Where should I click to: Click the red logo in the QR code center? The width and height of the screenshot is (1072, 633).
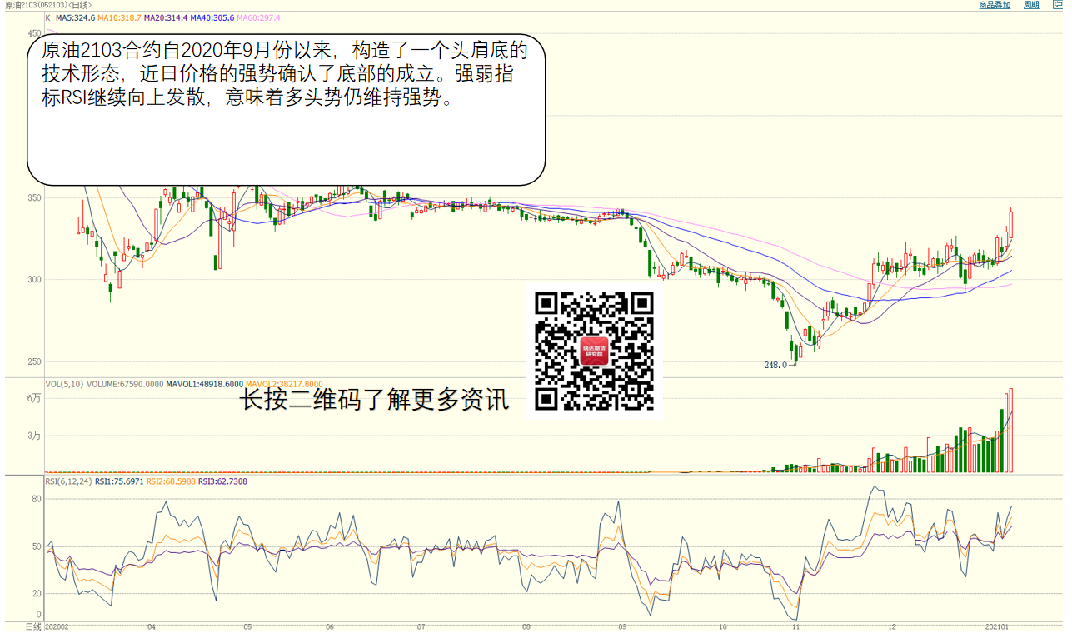[594, 350]
